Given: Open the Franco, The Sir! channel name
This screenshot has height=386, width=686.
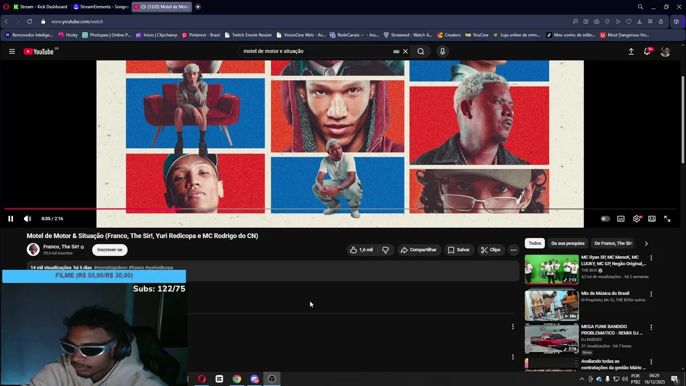Looking at the screenshot, I should [61, 247].
